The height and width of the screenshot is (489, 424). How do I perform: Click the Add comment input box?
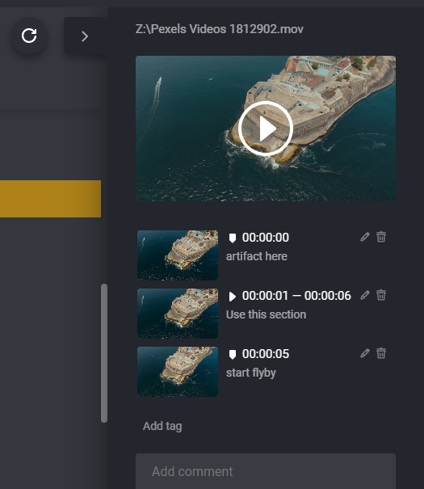pos(266,471)
